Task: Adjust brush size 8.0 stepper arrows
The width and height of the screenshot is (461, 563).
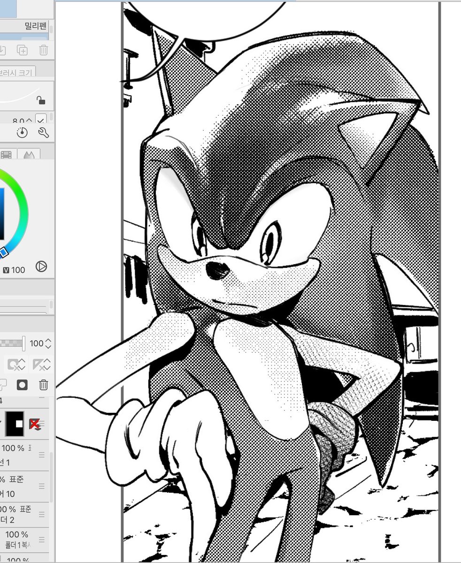Action: [30, 121]
